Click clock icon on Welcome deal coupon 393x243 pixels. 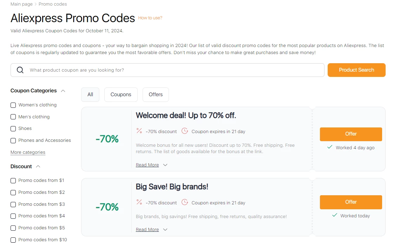185,131
